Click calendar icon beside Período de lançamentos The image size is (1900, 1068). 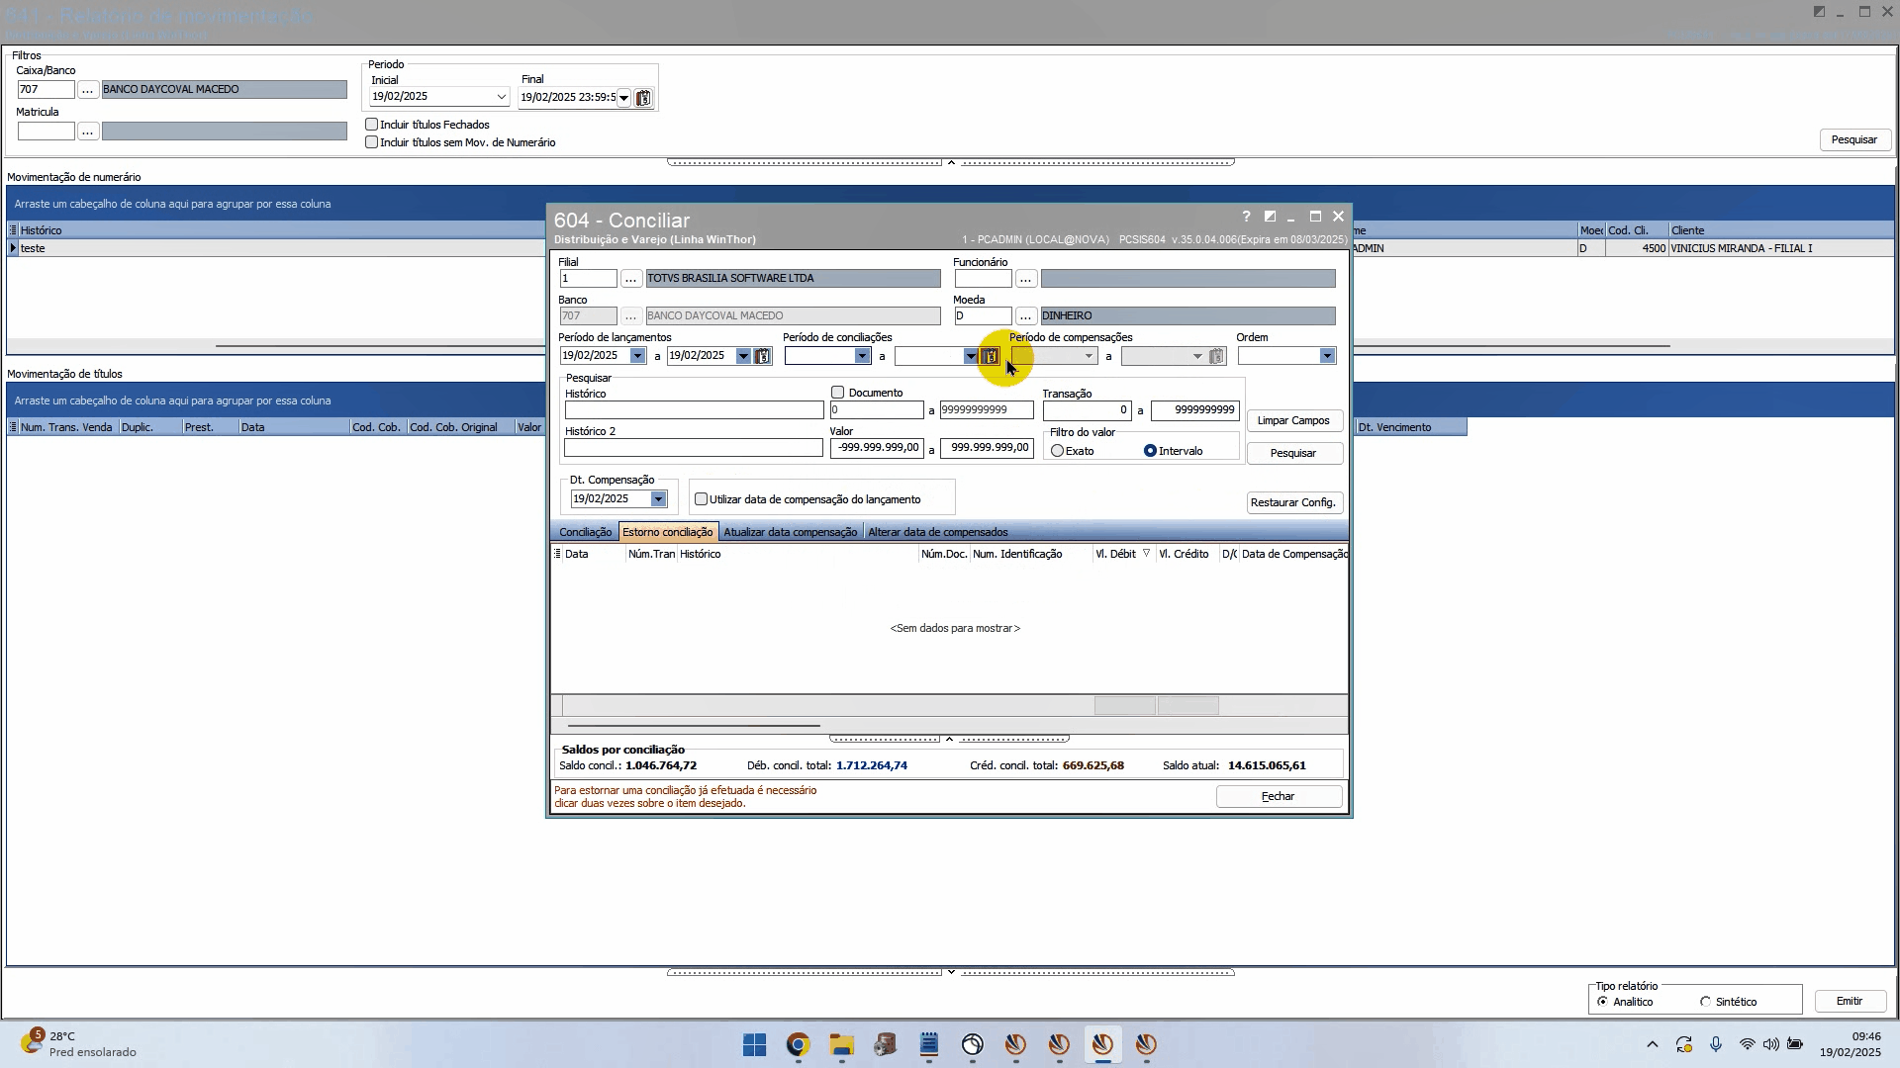click(762, 356)
